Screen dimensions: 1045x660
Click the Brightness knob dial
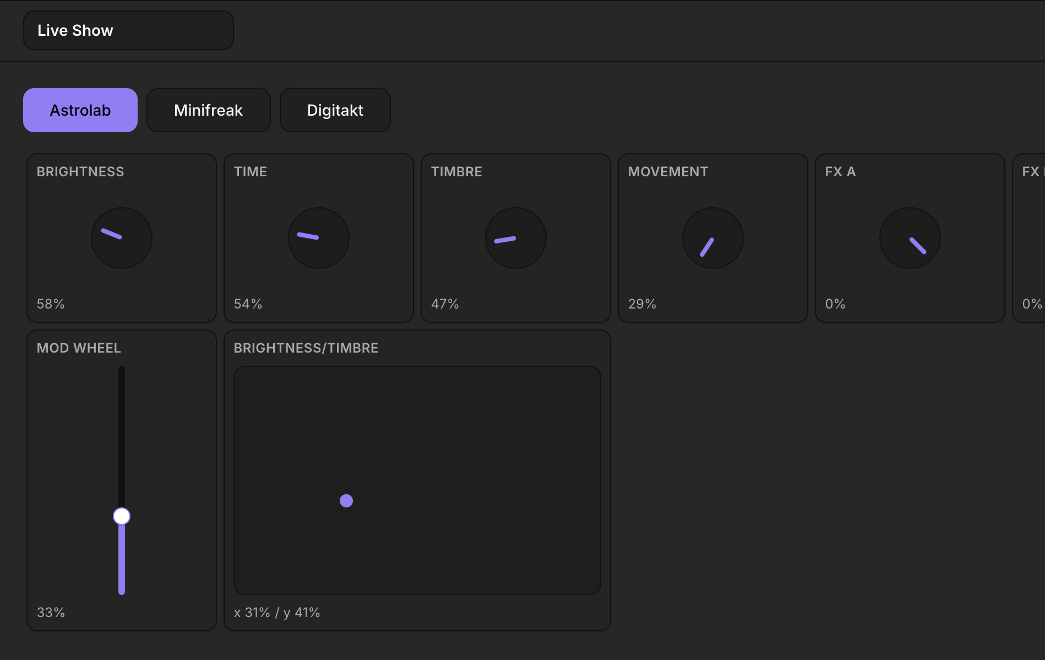pos(122,238)
